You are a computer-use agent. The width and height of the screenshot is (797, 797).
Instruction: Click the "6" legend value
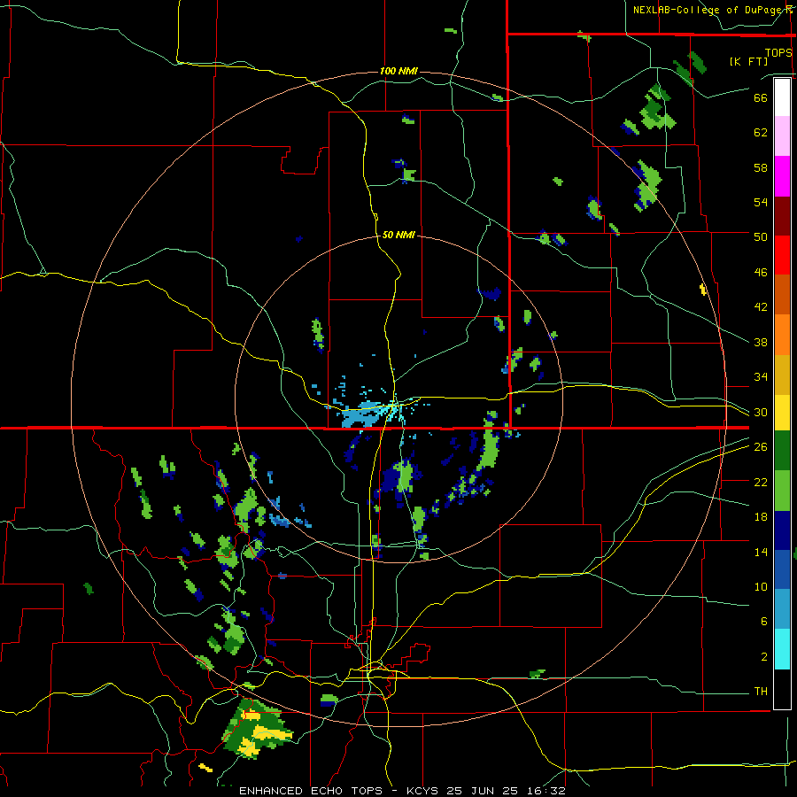click(764, 622)
